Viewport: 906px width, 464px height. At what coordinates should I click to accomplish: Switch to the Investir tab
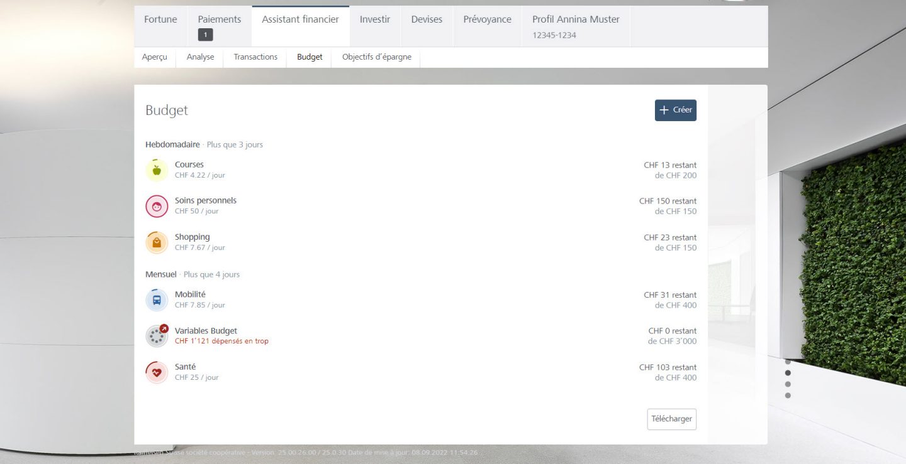point(375,19)
